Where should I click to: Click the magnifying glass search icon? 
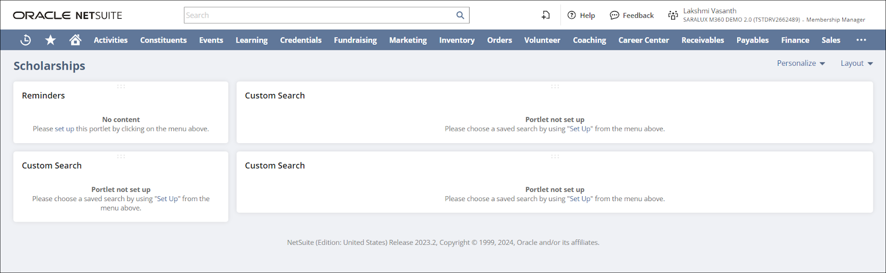pos(460,15)
